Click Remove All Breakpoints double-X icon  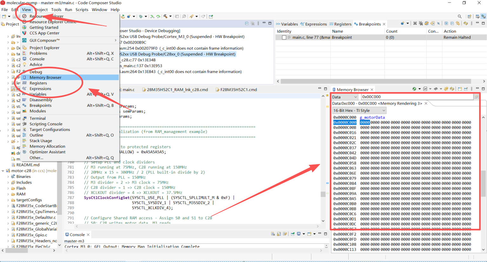[x=421, y=24]
